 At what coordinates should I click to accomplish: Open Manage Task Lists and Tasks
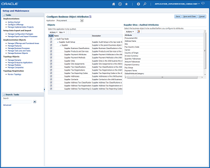click(19, 51)
